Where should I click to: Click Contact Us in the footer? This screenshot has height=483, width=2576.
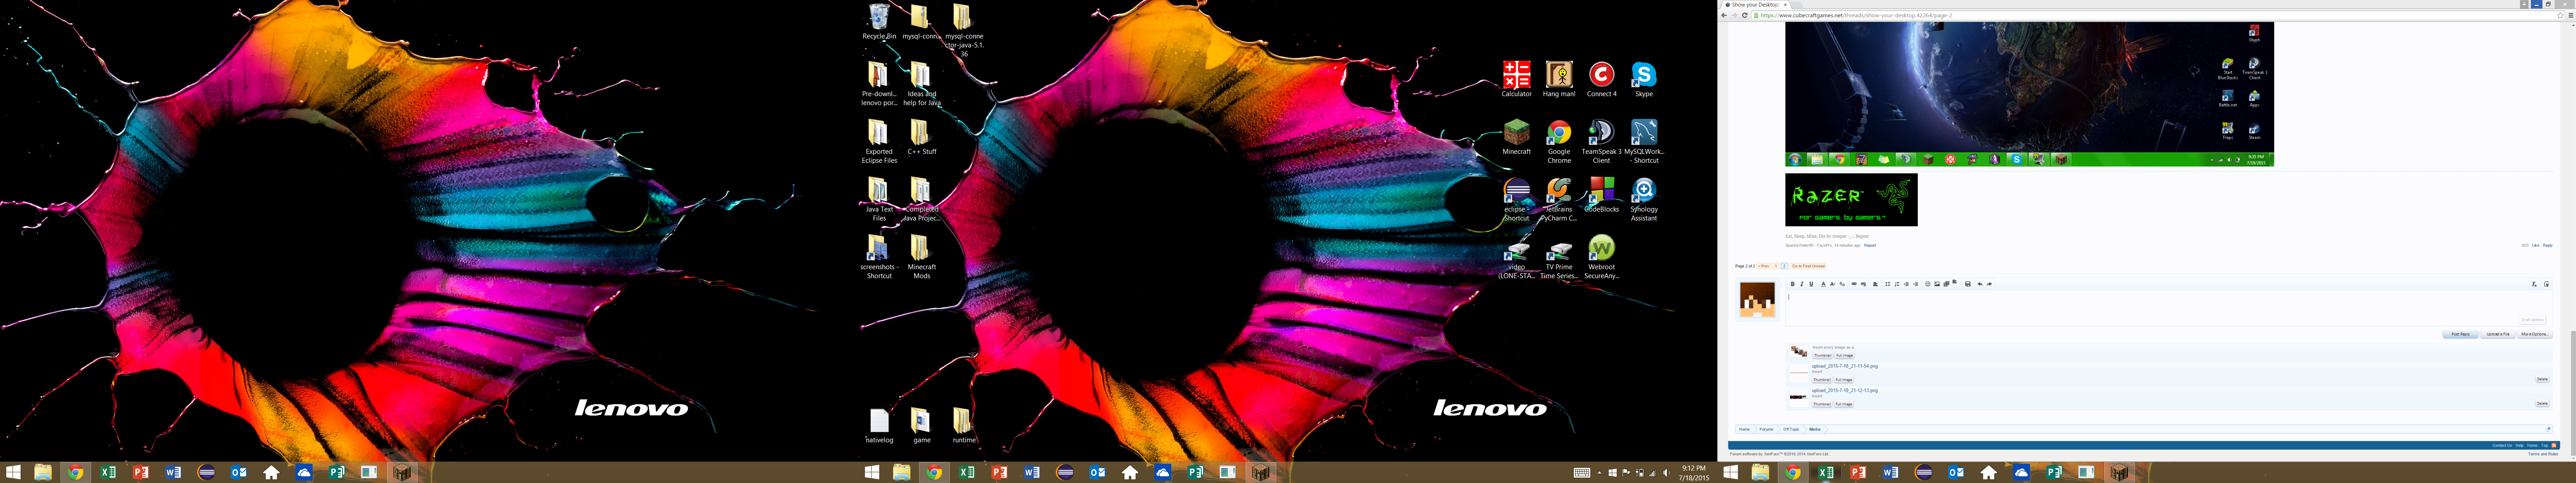pyautogui.click(x=2502, y=445)
